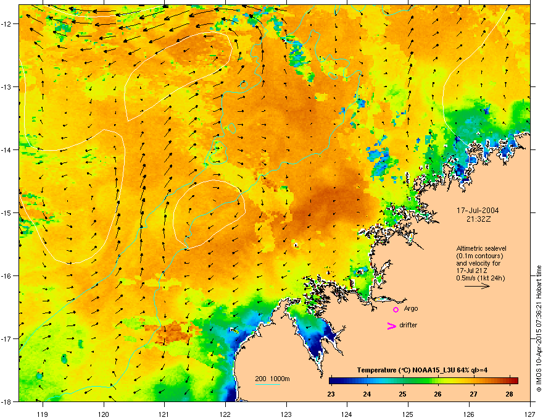
Task: Click the longitude axis label 124
Action: click(x=347, y=414)
